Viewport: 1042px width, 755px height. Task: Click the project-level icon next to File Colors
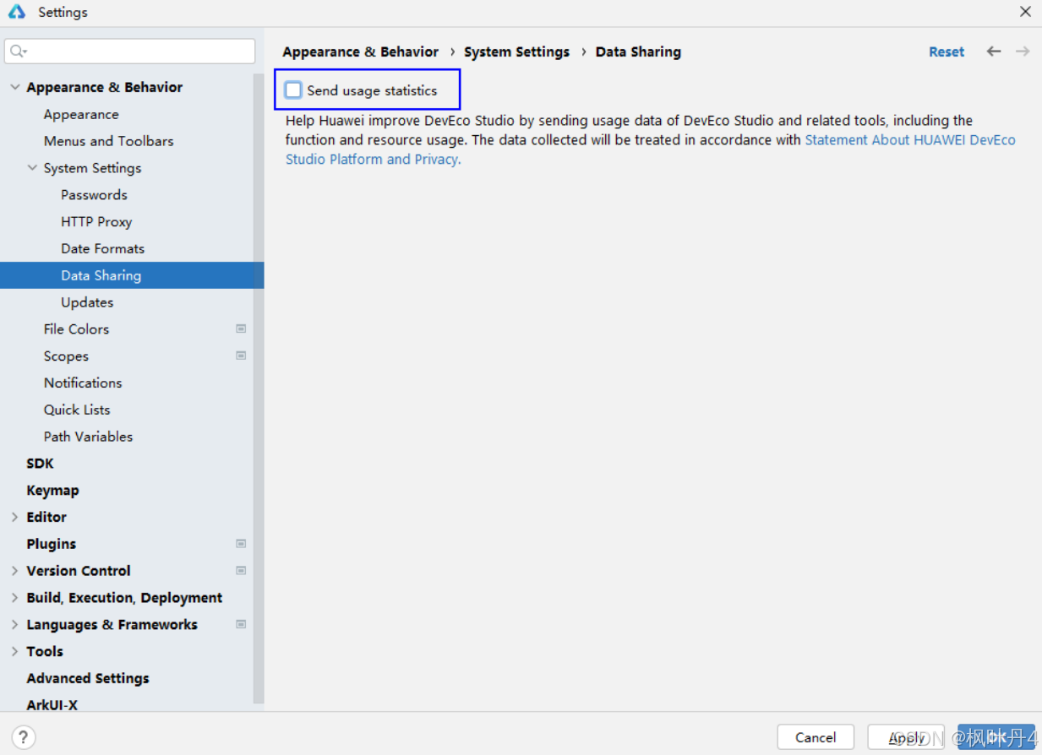[x=241, y=329]
